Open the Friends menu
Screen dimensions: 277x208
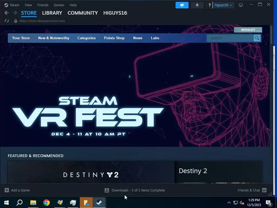click(43, 5)
